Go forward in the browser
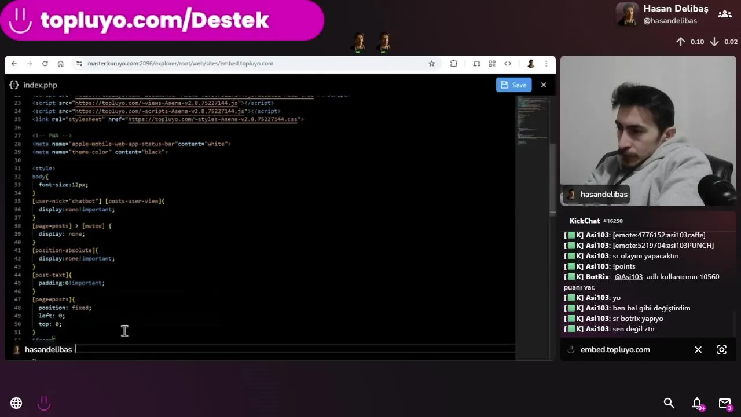Image resolution: width=741 pixels, height=417 pixels. (30, 64)
